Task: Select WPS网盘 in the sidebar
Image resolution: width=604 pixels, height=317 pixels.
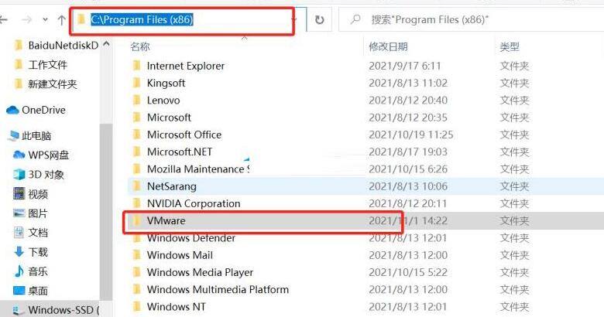Action: (48, 155)
